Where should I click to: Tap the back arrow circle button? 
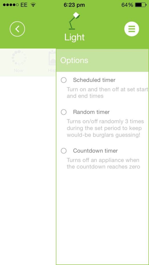[17, 29]
